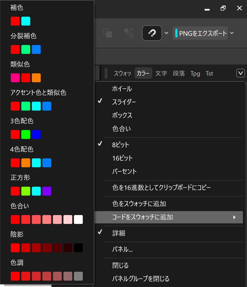This screenshot has height=287, width=247.
Task: Select the 段落 tab
Action: pos(179,73)
